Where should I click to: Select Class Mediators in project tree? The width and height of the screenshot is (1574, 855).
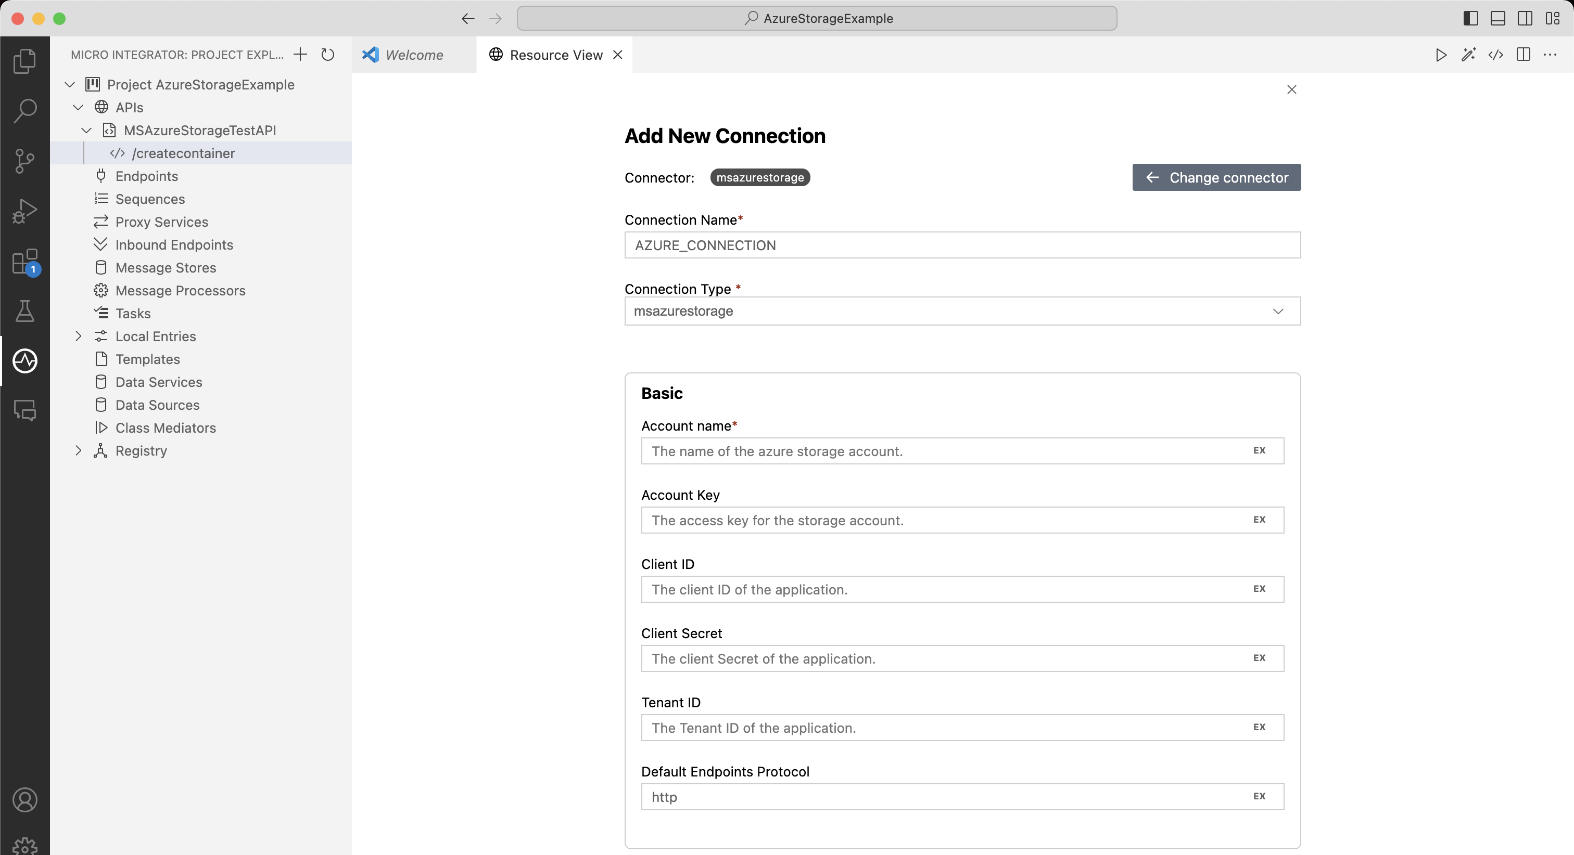(201, 428)
